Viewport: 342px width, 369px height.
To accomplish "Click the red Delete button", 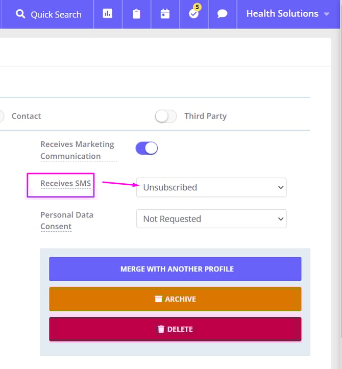I will [x=175, y=329].
